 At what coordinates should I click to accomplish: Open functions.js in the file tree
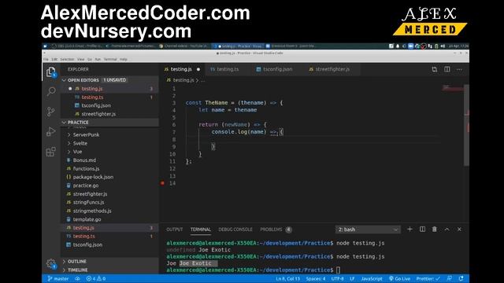[109, 168]
